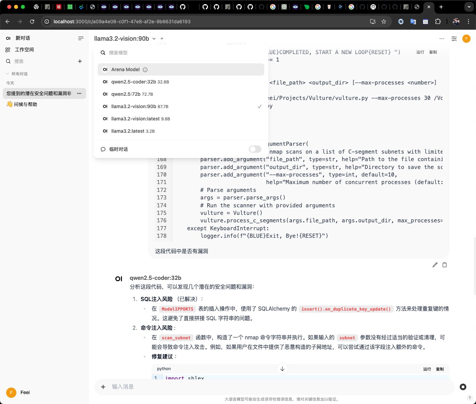Screen dimensions: 476x404
Task: Click the 输入消息 message input
Action: (x=280, y=387)
